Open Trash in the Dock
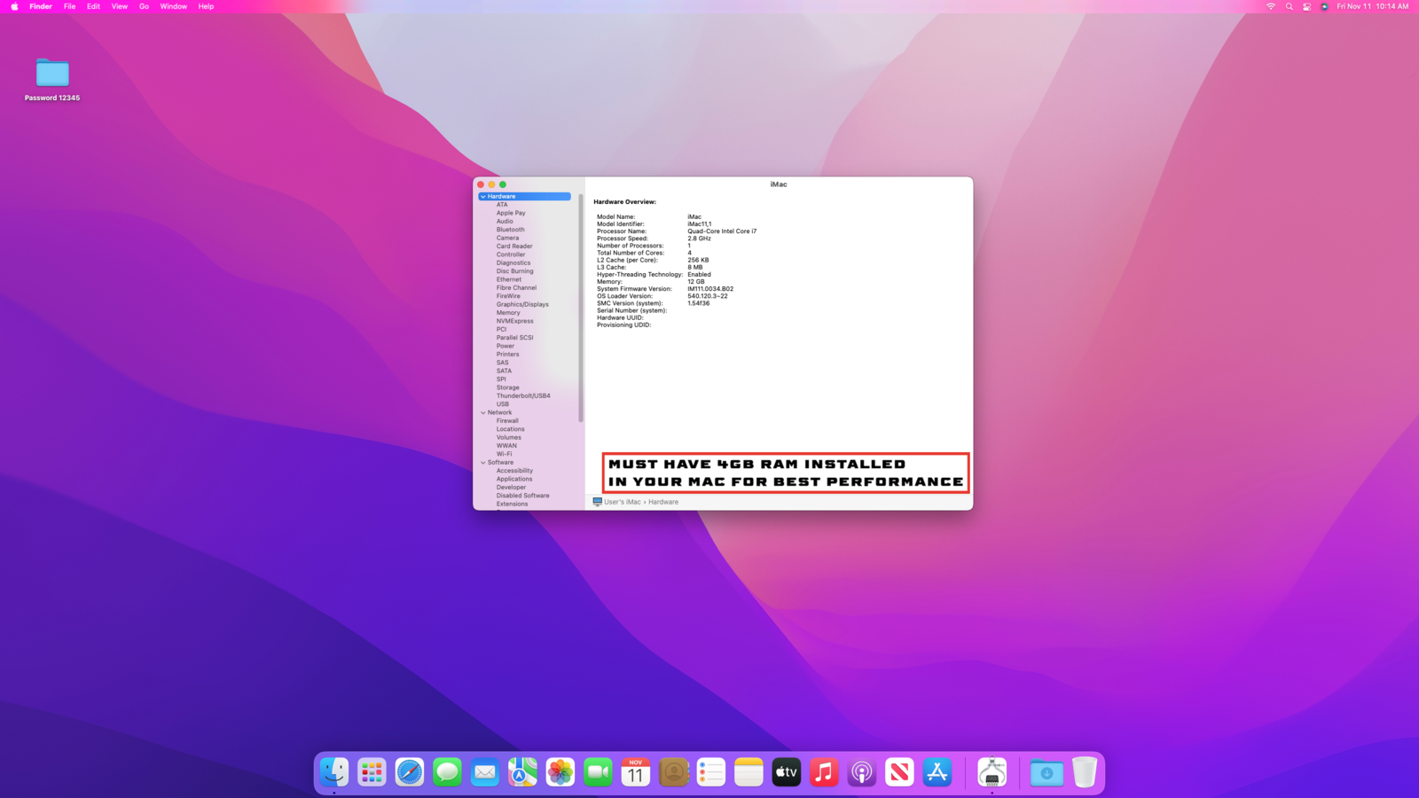 (x=1085, y=772)
